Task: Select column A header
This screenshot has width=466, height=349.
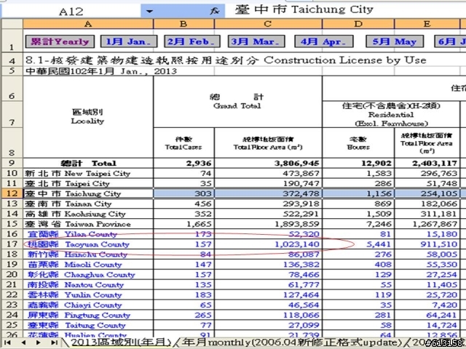Action: tap(88, 24)
